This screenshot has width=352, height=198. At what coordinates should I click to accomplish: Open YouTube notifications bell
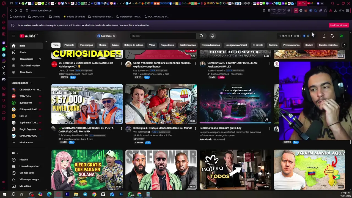tap(332, 36)
